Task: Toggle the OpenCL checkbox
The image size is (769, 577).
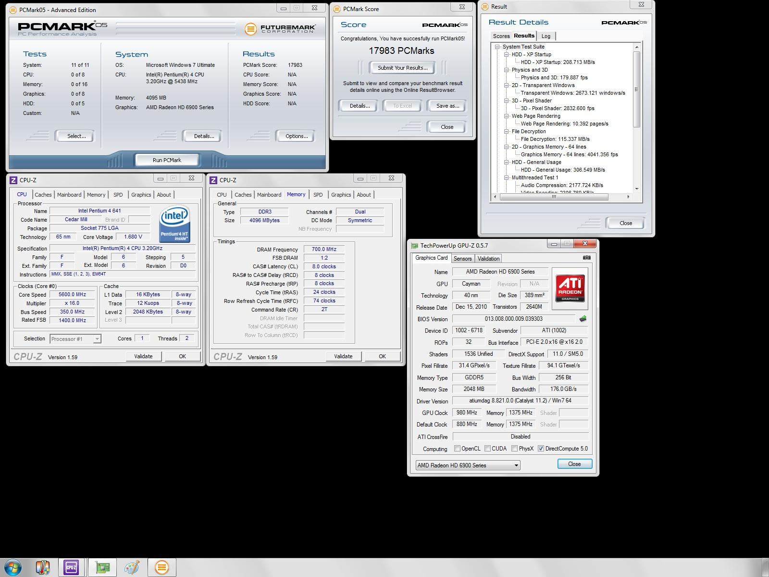Action: (457, 449)
